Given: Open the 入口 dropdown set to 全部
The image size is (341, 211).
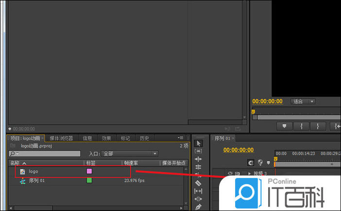Looking at the screenshot, I should point(130,154).
